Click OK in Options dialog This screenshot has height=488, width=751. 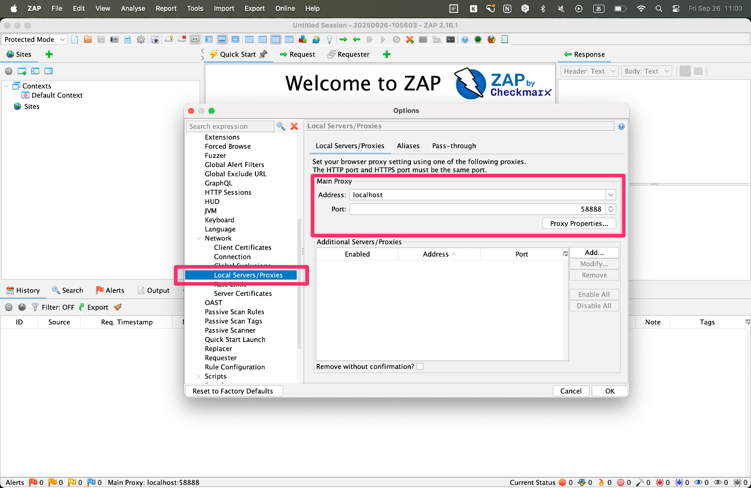click(610, 391)
